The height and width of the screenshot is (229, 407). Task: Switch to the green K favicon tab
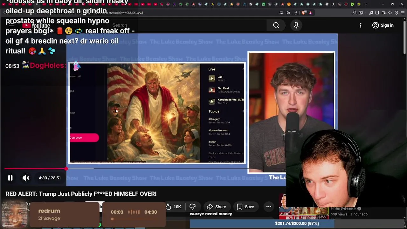point(263,4)
